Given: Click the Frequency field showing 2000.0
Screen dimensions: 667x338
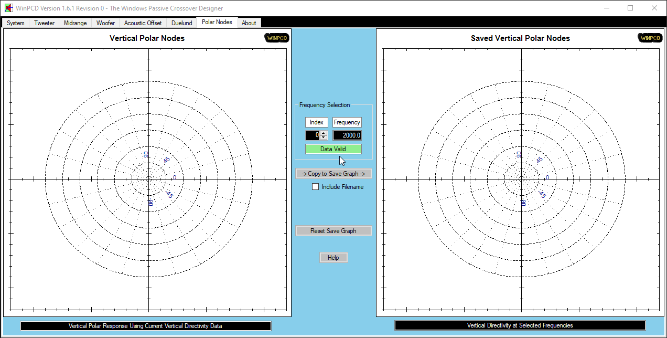Looking at the screenshot, I should (347, 135).
